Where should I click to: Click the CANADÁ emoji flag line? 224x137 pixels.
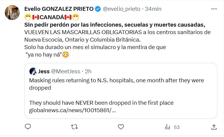coord(51,16)
